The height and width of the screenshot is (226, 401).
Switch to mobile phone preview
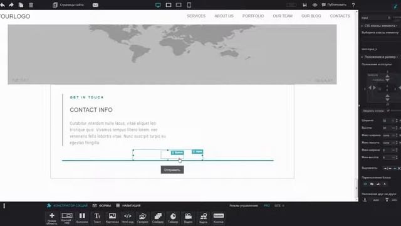coord(189,5)
